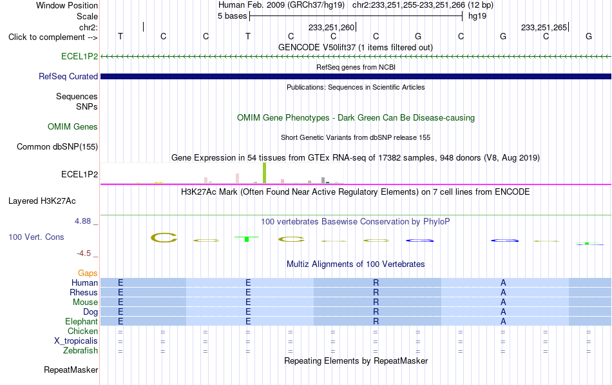Screen dimensions: 612x385
Task: Click the tall green bar in GTEx chart
Action: 265,173
